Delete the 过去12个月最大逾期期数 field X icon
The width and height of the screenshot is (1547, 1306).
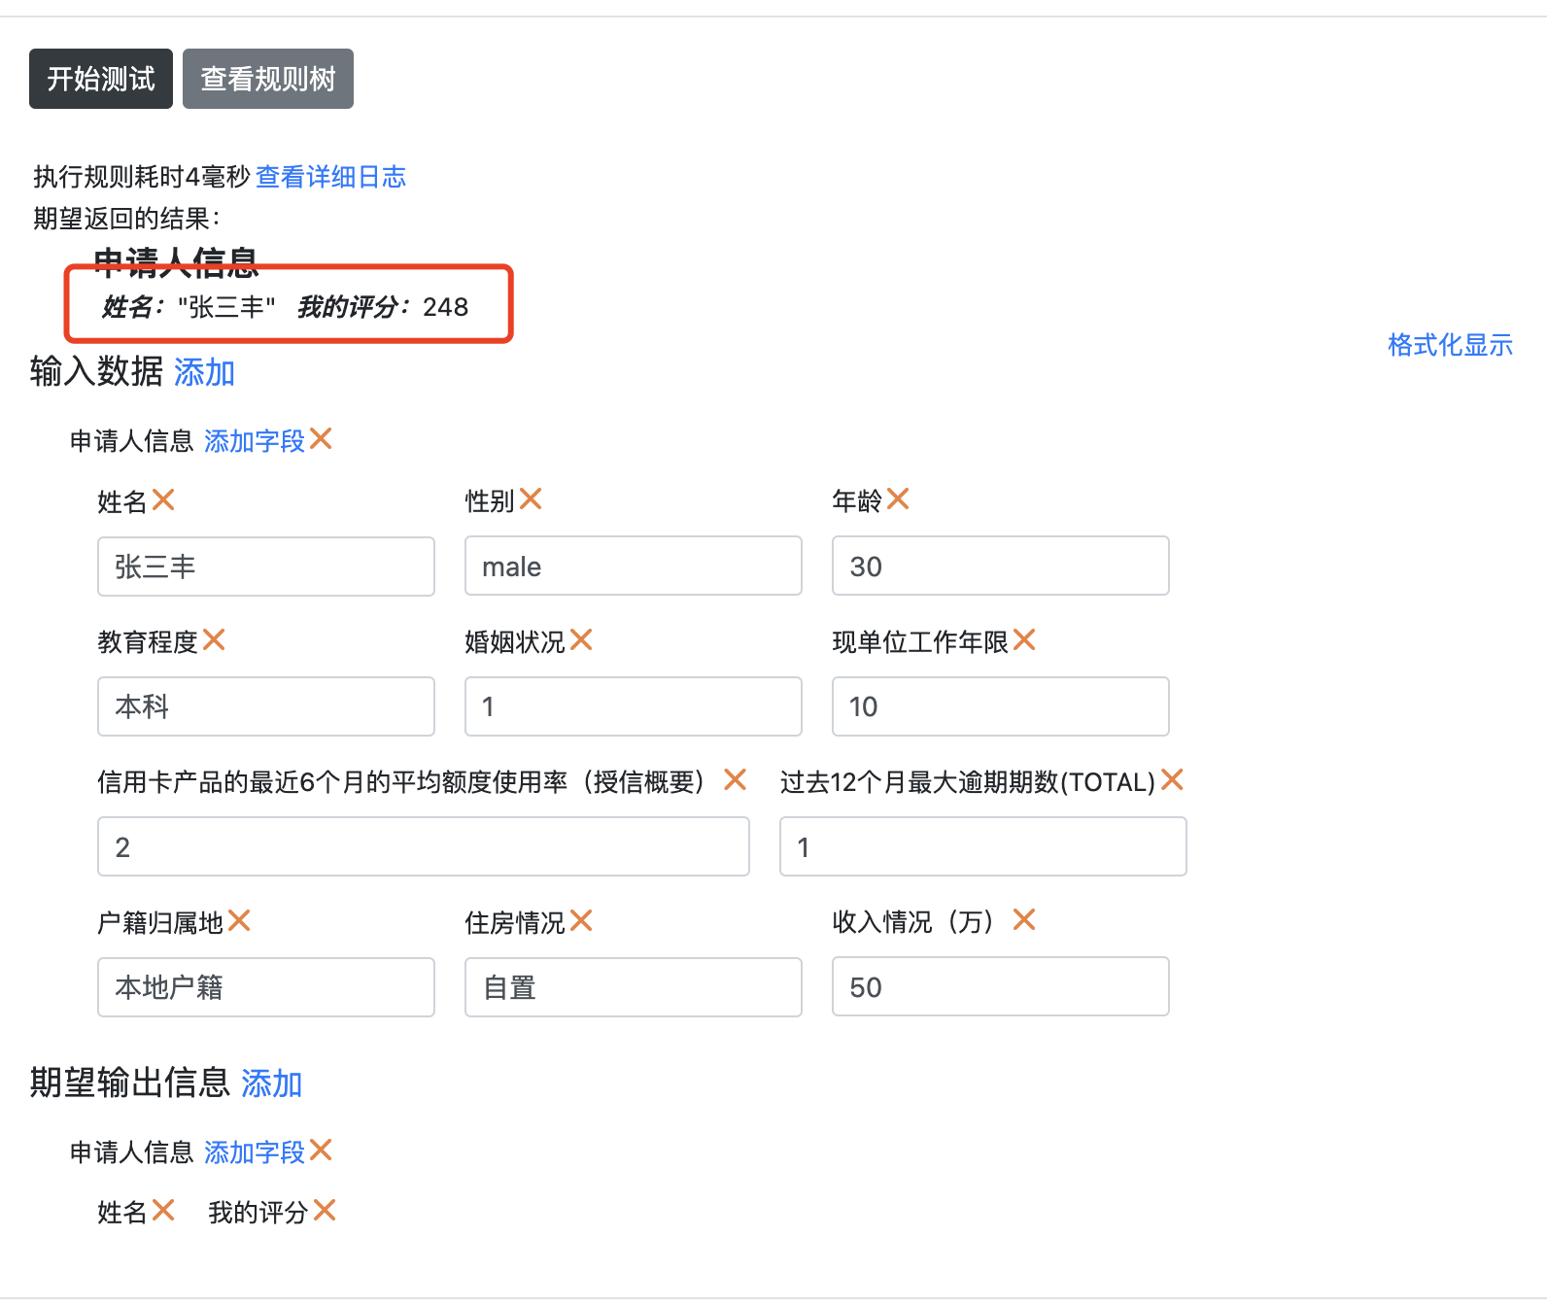1172,780
